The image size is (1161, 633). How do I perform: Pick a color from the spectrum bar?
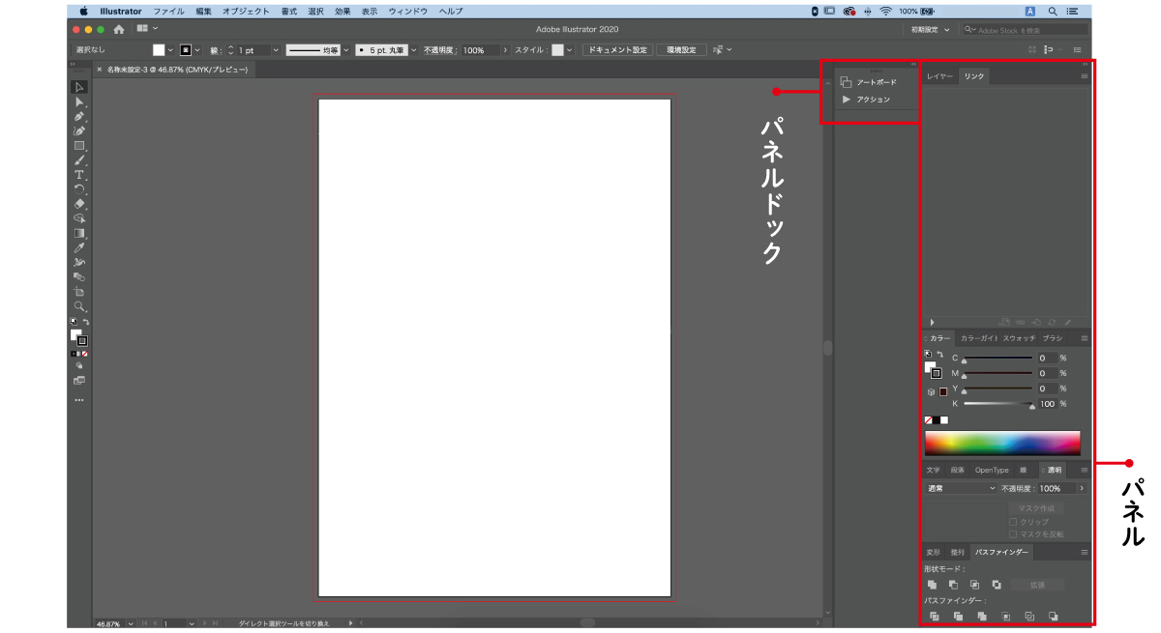1003,441
